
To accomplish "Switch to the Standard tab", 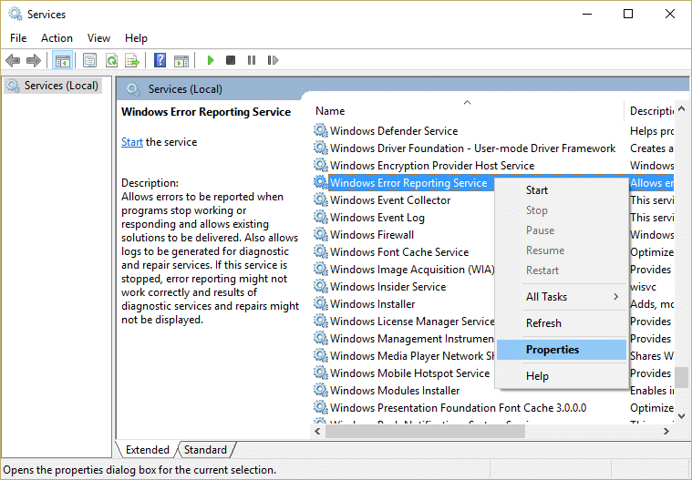I will tap(205, 450).
